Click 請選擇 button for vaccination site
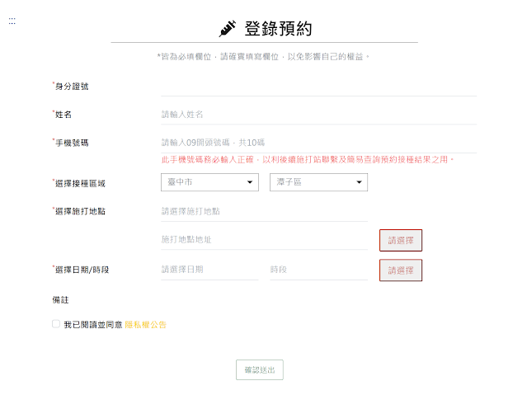The image size is (527, 409). (x=401, y=240)
